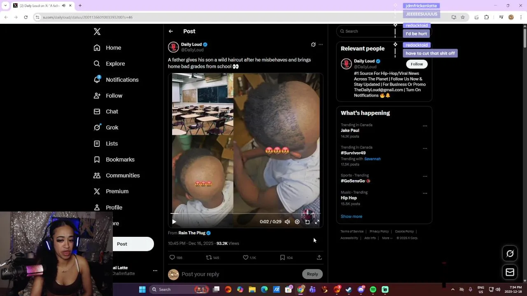Open Windows Start menu

(142, 289)
